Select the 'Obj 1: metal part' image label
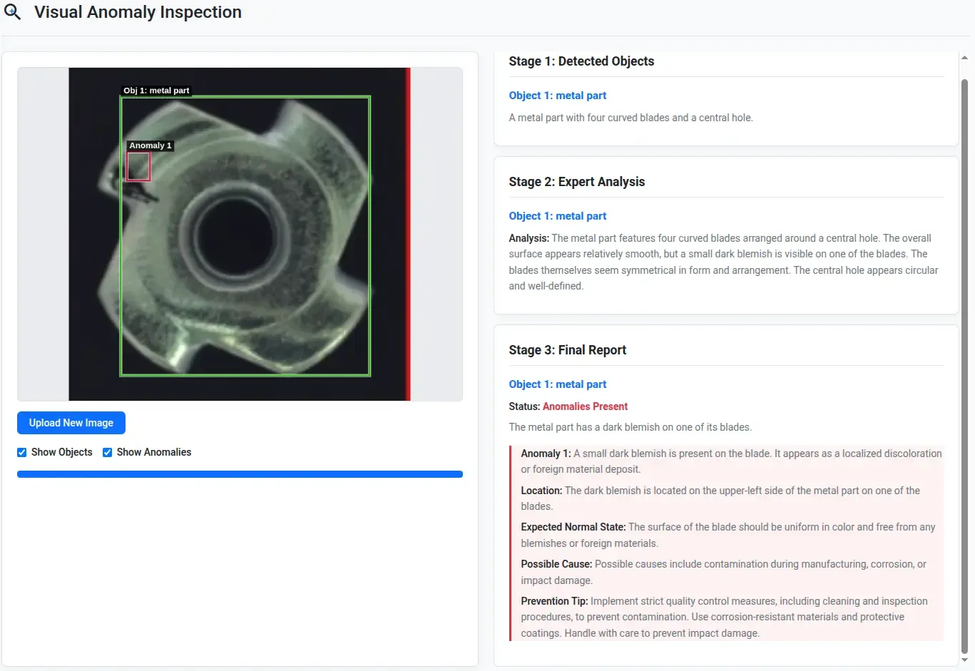 [x=156, y=91]
